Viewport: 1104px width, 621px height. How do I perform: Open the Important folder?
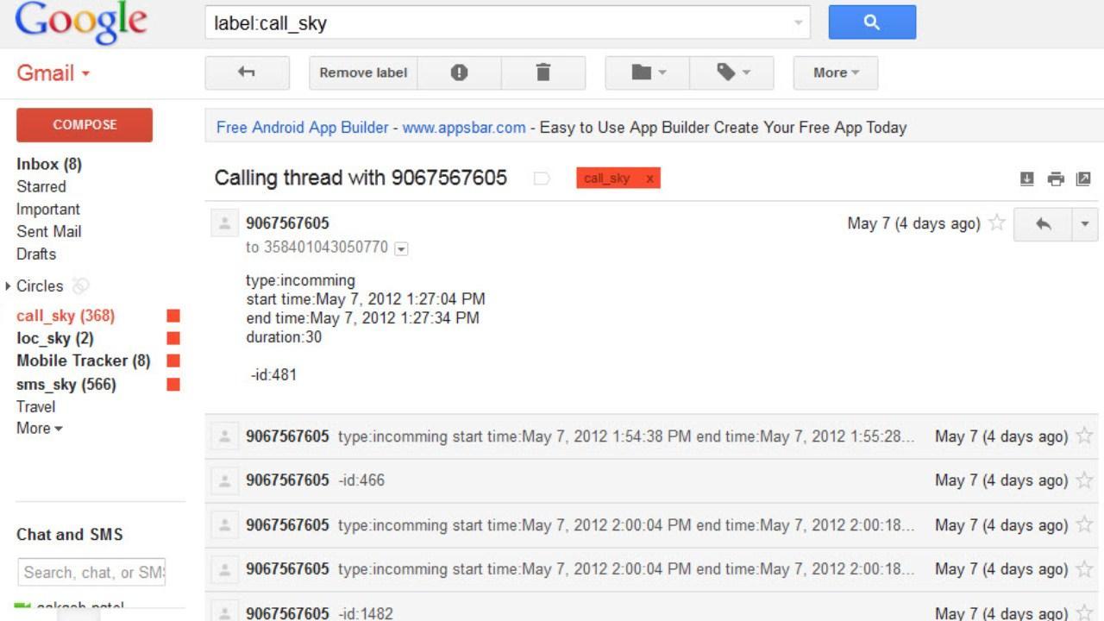48,209
